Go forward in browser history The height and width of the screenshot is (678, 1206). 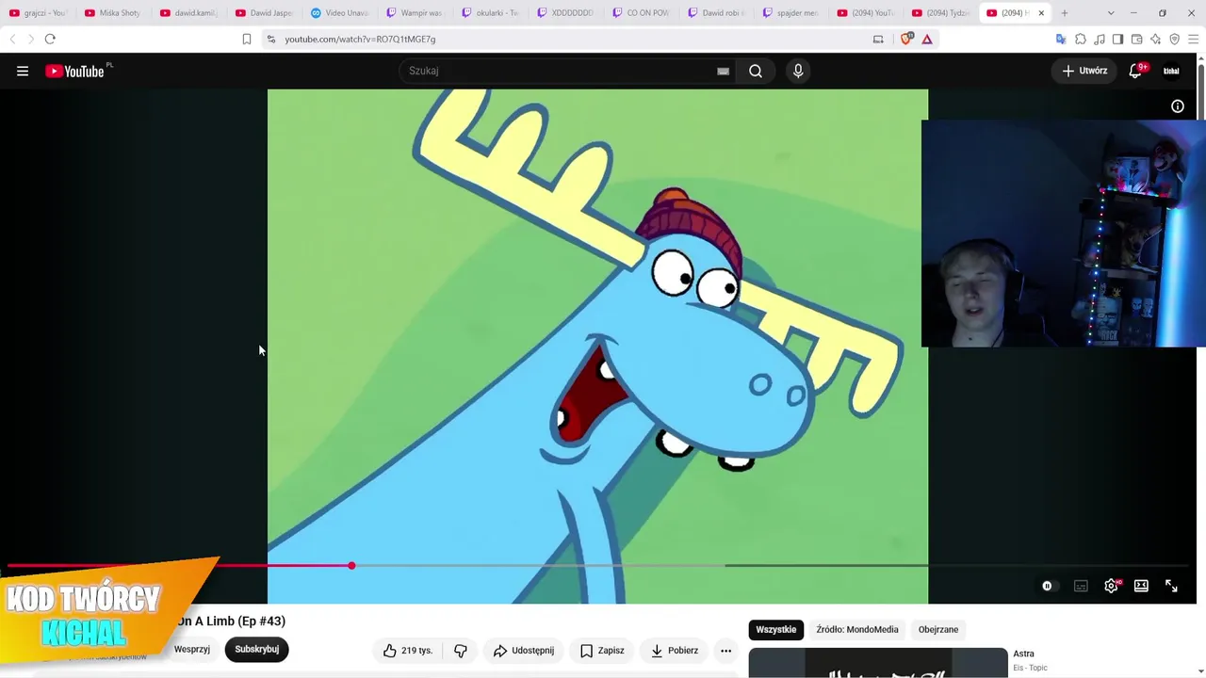click(30, 39)
